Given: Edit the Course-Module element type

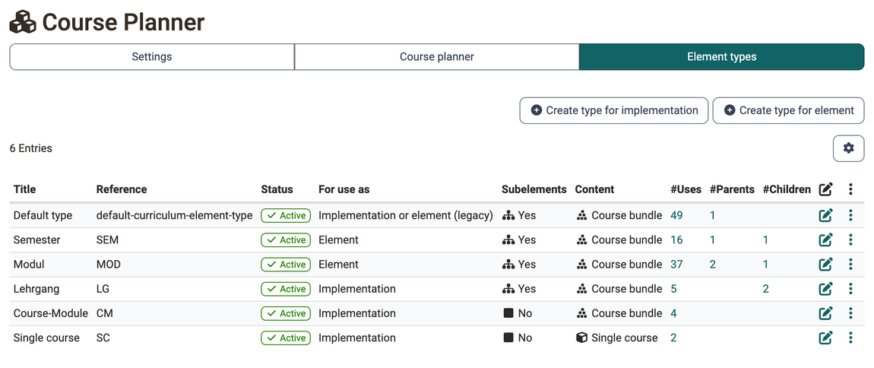Looking at the screenshot, I should click(x=825, y=313).
